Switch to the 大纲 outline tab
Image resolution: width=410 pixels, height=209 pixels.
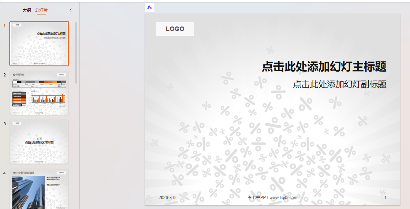(27, 10)
